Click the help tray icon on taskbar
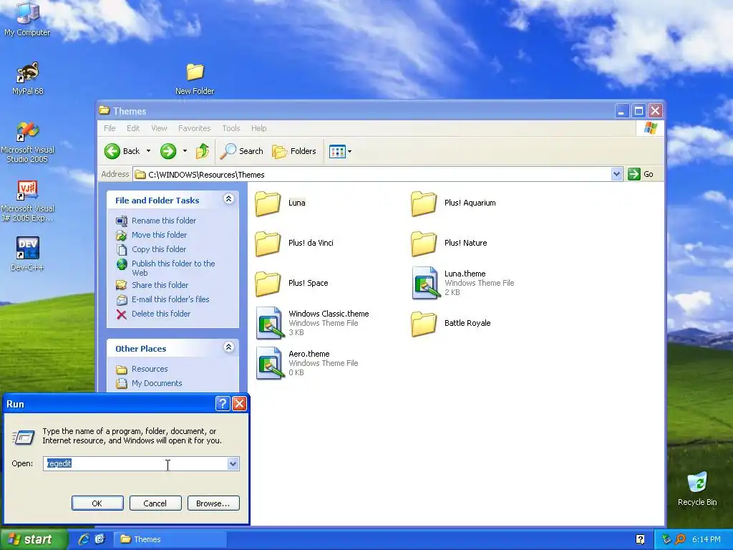This screenshot has height=550, width=733. pyautogui.click(x=640, y=539)
